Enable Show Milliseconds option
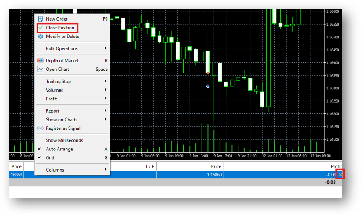 [x=64, y=140]
